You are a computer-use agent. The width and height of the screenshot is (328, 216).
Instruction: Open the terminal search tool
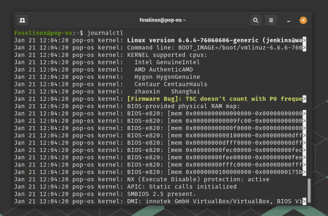pyautogui.click(x=256, y=20)
